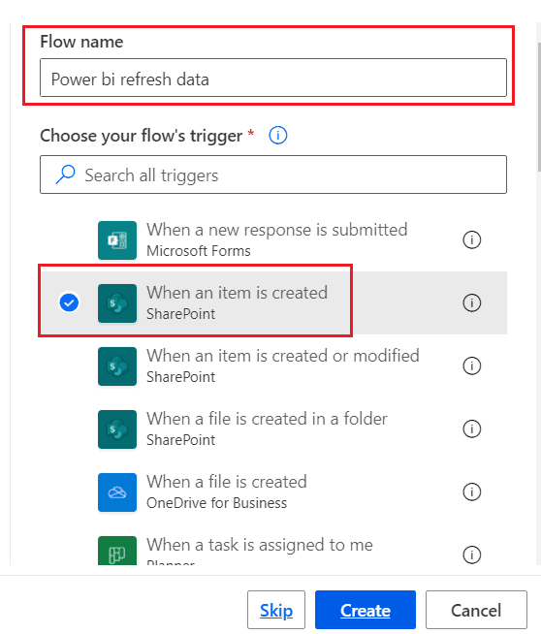Show info for item created or modified trigger
This screenshot has width=541, height=634.
472,365
